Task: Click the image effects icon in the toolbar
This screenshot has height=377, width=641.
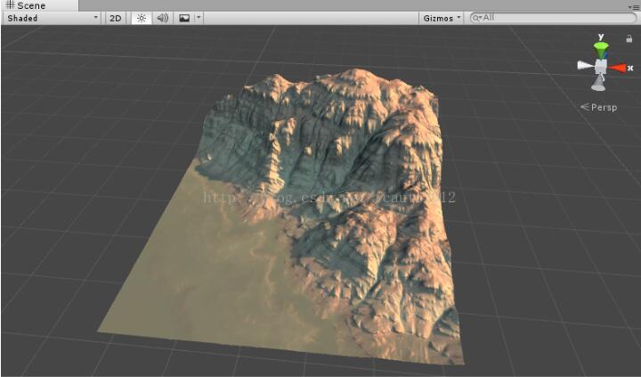Action: pyautogui.click(x=183, y=18)
